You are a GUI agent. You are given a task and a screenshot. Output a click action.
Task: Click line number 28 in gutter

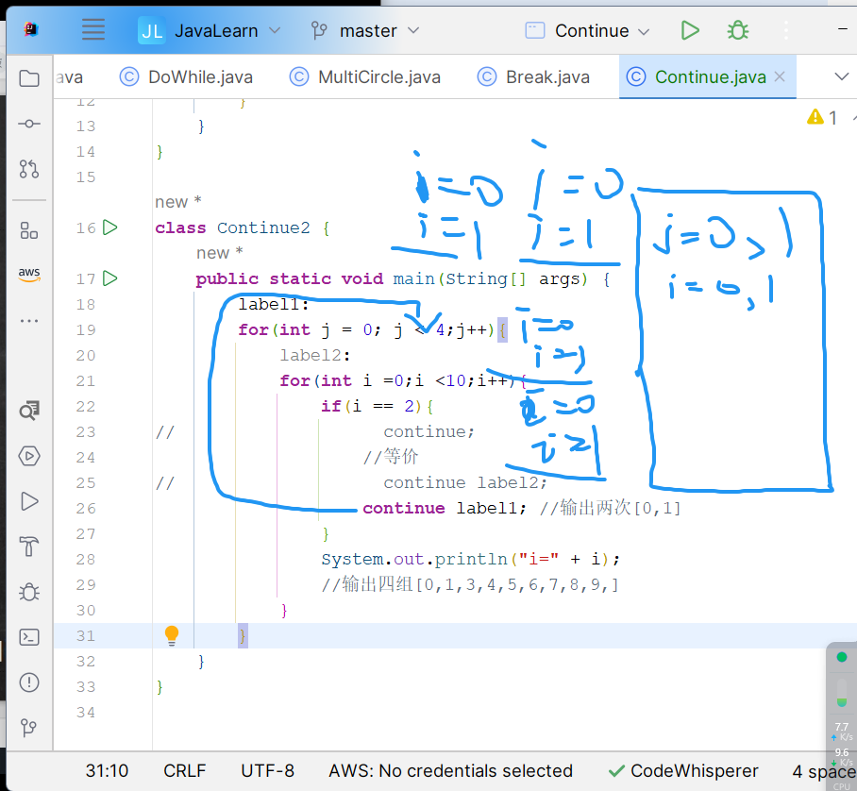tap(86, 559)
